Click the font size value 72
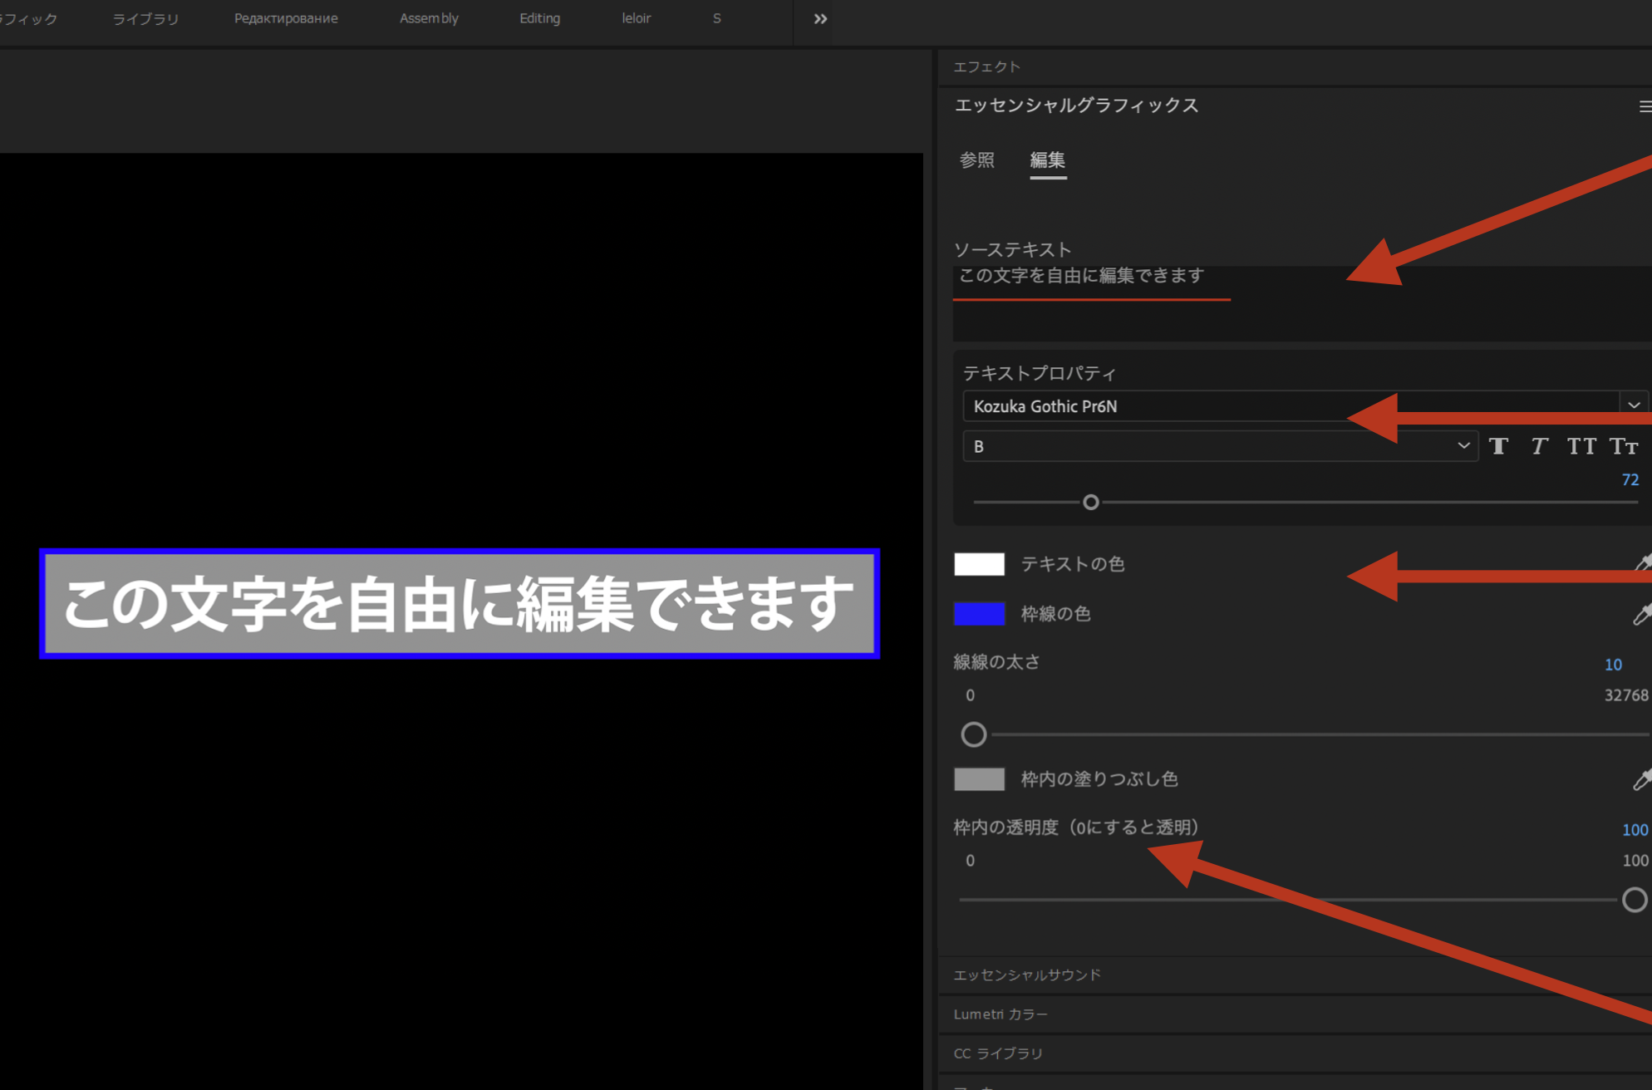Viewport: 1652px width, 1090px height. click(1630, 479)
